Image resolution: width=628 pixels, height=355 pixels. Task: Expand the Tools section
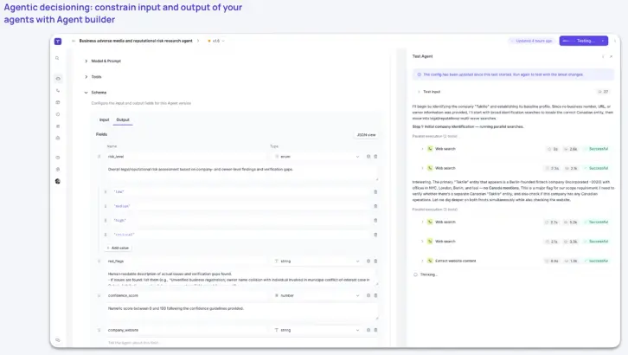click(x=87, y=76)
